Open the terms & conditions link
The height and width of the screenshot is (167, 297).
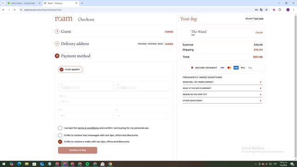88,128
